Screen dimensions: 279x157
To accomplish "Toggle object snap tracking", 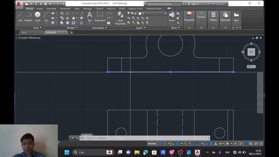I will [194, 143].
